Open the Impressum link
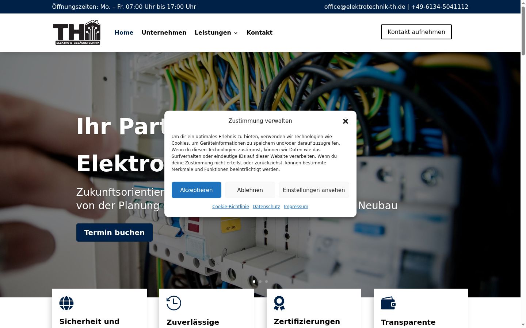The width and height of the screenshot is (526, 328). click(x=296, y=207)
